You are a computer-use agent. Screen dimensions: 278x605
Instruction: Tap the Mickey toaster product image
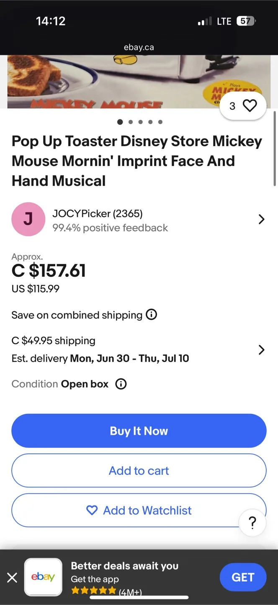(x=126, y=82)
